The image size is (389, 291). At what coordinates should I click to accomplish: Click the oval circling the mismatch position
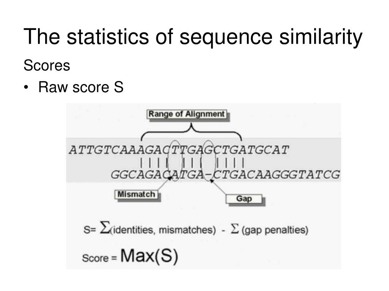[x=175, y=161]
